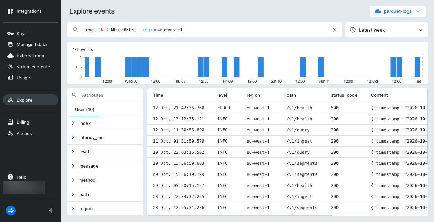Open Billing in the sidebar

click(31, 122)
